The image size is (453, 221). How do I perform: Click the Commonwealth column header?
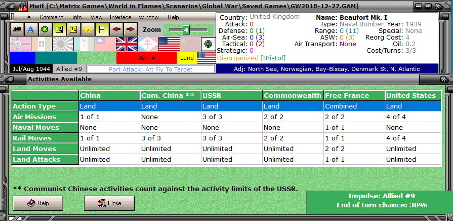pos(293,95)
